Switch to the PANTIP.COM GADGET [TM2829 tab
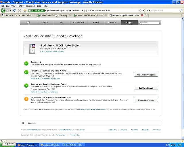 tap(90, 15)
